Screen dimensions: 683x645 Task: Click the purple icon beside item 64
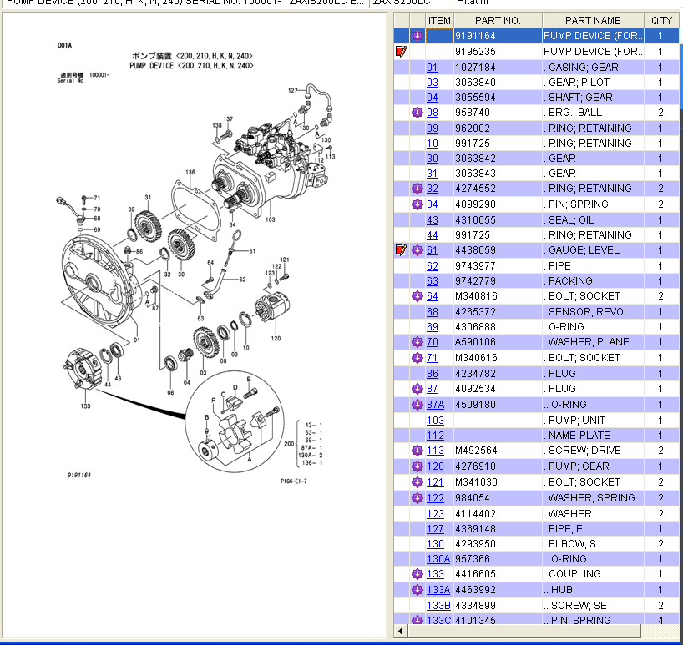point(417,296)
